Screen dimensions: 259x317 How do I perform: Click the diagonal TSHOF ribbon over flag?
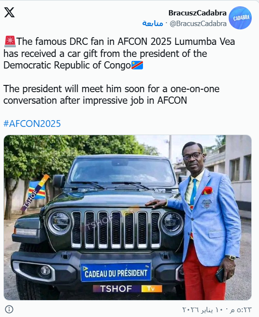click(35, 193)
